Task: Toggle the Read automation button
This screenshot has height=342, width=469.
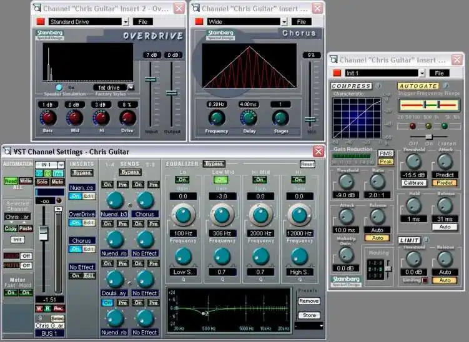Action: (11, 181)
